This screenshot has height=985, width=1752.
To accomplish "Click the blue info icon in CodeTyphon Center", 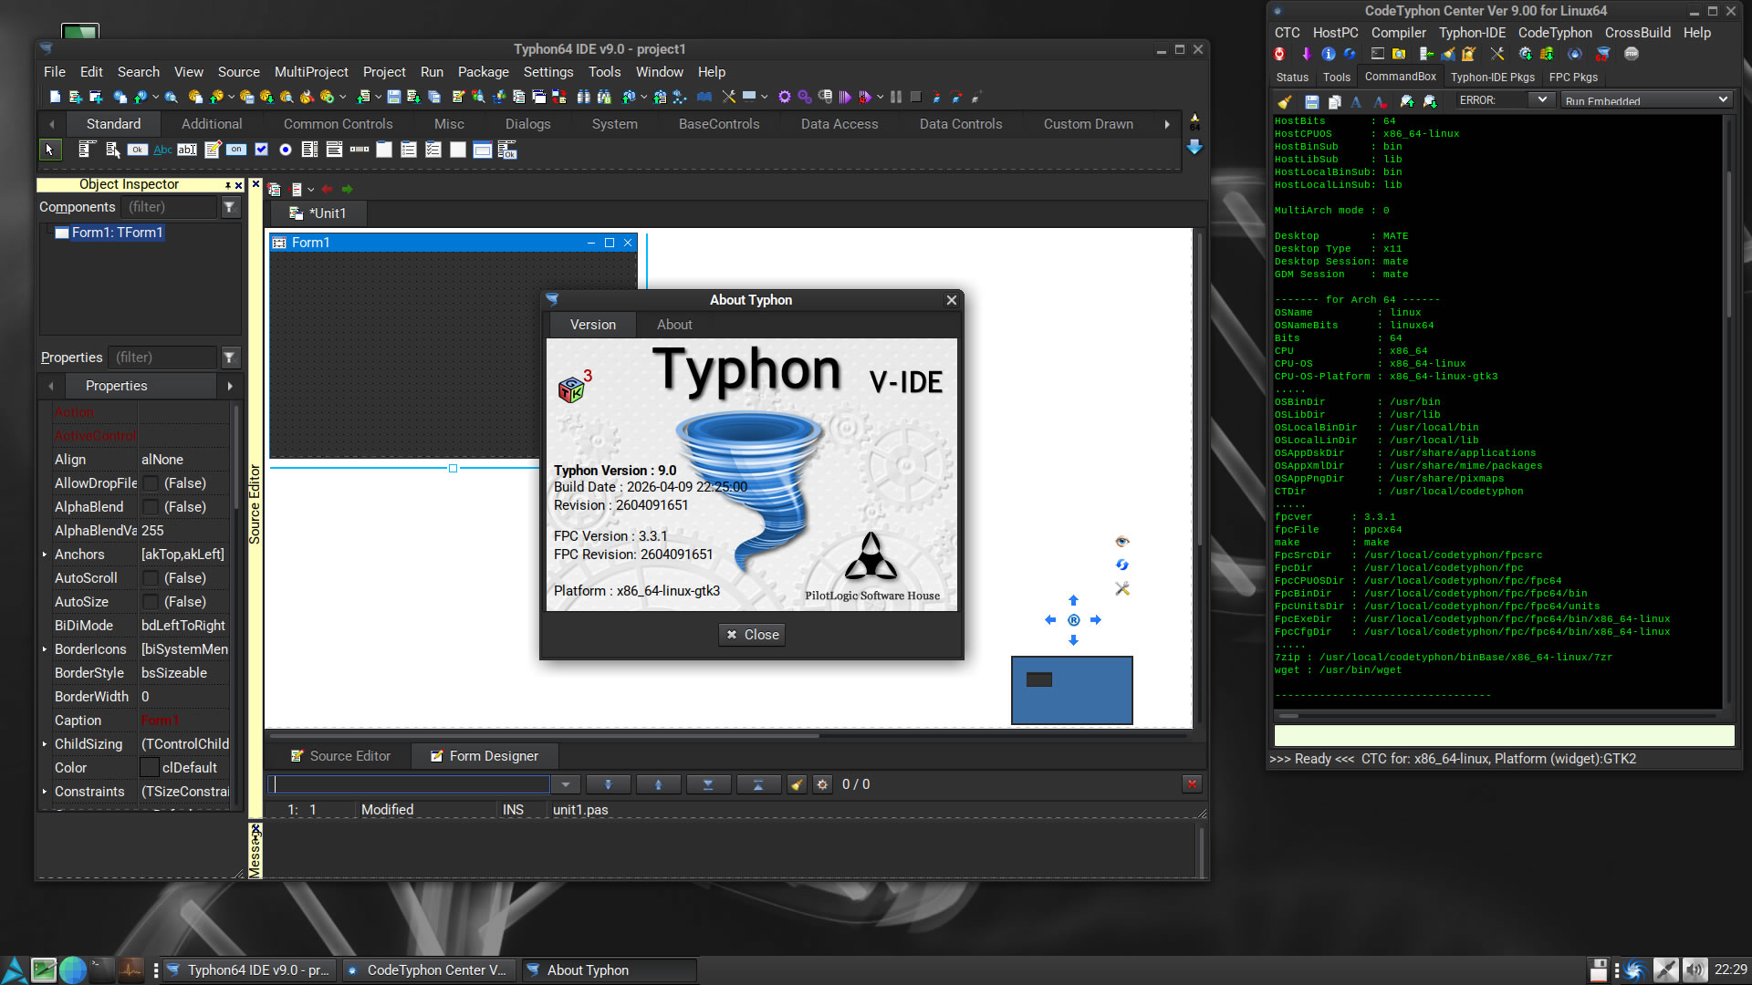I will coord(1329,54).
